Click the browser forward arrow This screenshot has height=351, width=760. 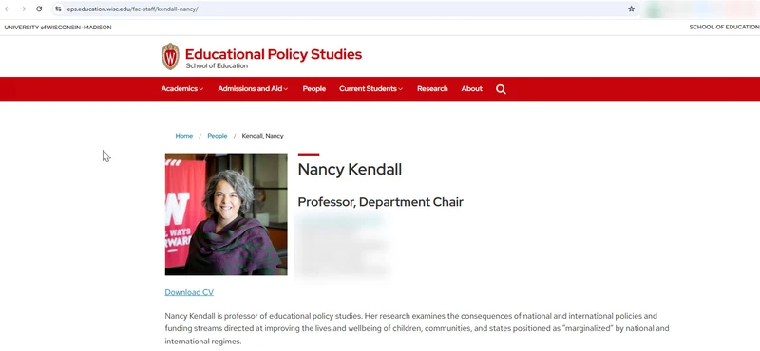tap(23, 9)
